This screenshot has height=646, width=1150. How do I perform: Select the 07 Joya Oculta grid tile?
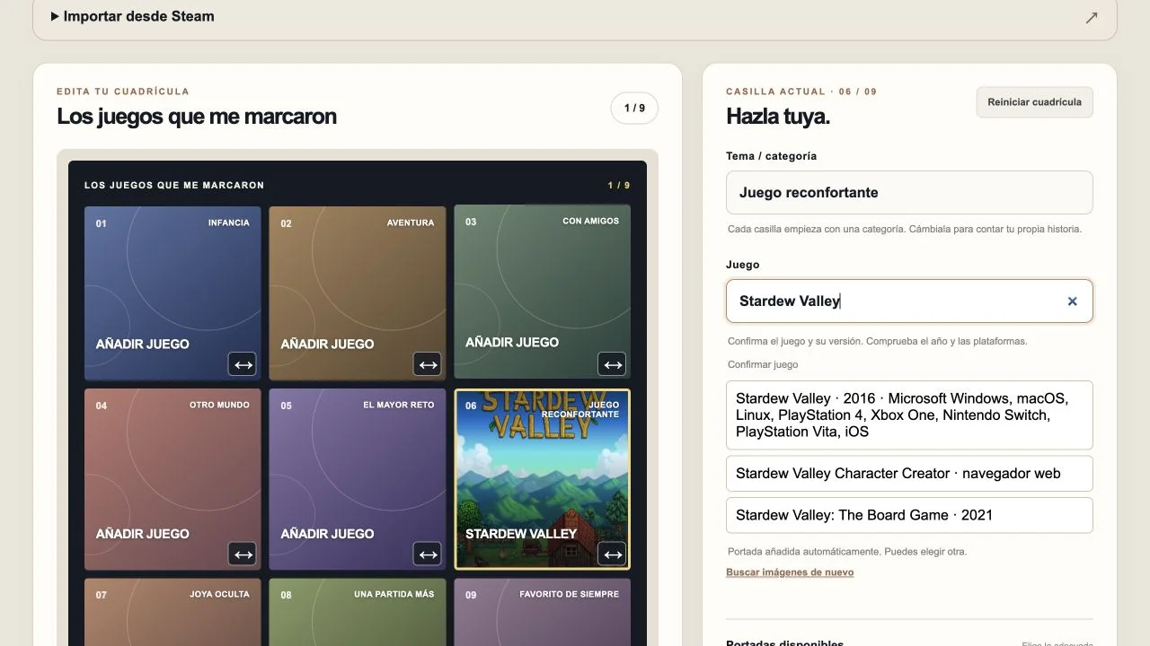(x=172, y=612)
